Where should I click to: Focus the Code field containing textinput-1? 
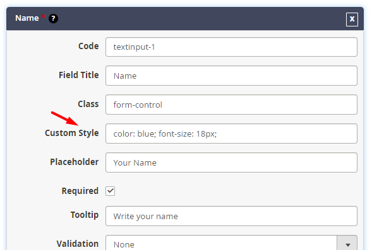point(231,47)
